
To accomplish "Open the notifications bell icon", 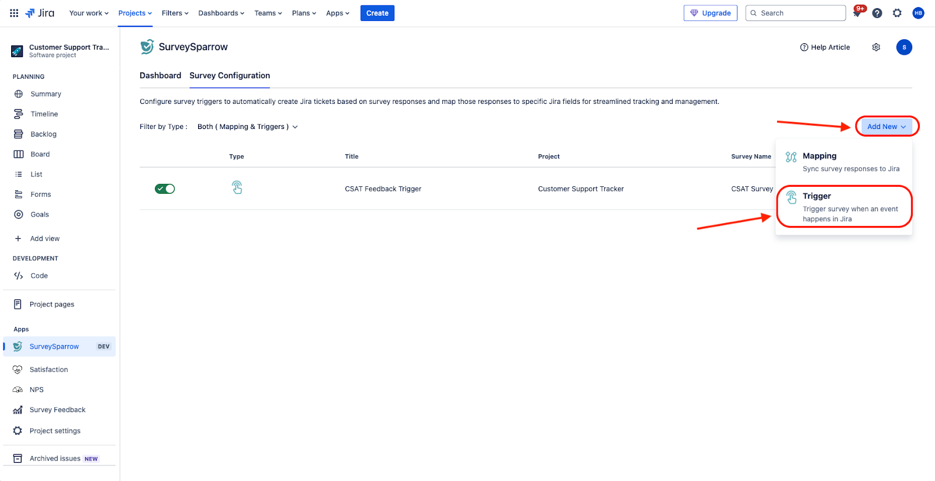I will pos(857,13).
